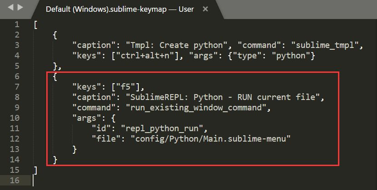Click the "sublime_tmpl" command value
The width and height of the screenshot is (377, 190).
click(325, 45)
